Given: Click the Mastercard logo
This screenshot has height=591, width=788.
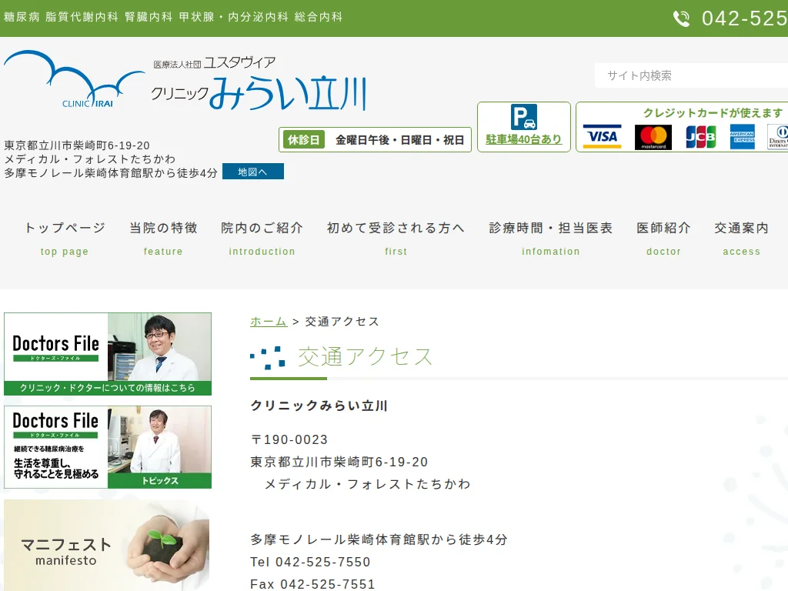Looking at the screenshot, I should (x=653, y=137).
